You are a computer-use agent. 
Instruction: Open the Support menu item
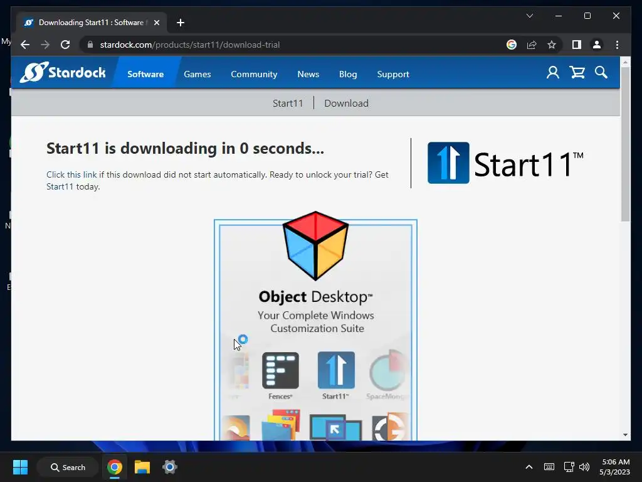pyautogui.click(x=392, y=74)
